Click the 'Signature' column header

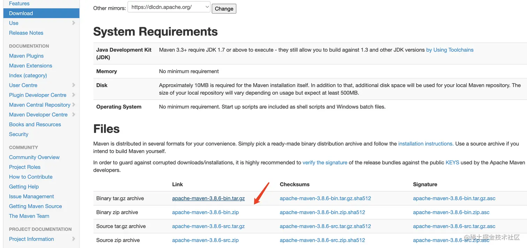(x=425, y=184)
